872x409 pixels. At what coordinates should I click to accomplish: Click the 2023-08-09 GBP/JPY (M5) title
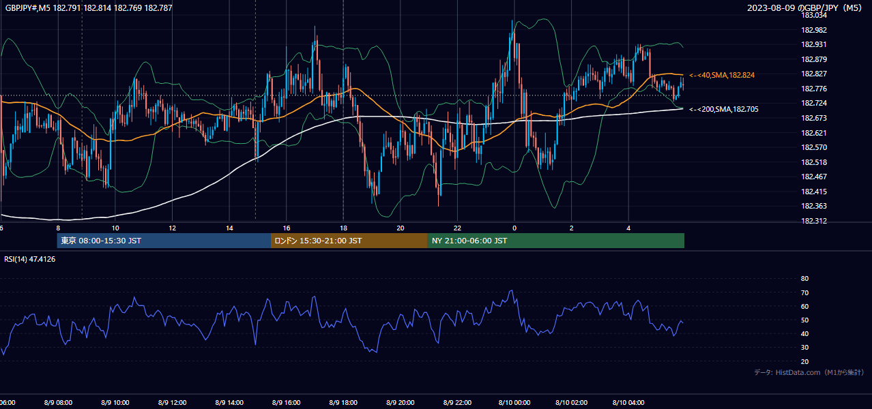click(806, 8)
